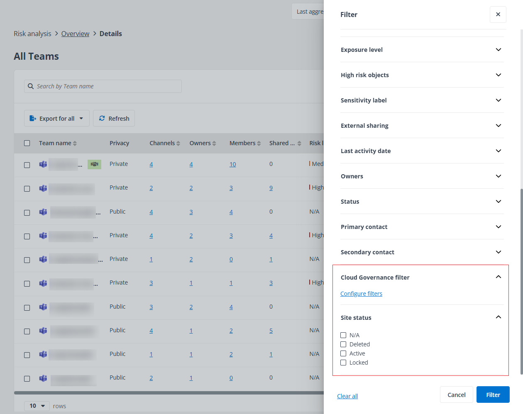523x414 pixels.
Task: Expand the Exposure level filter section
Action: [498, 49]
